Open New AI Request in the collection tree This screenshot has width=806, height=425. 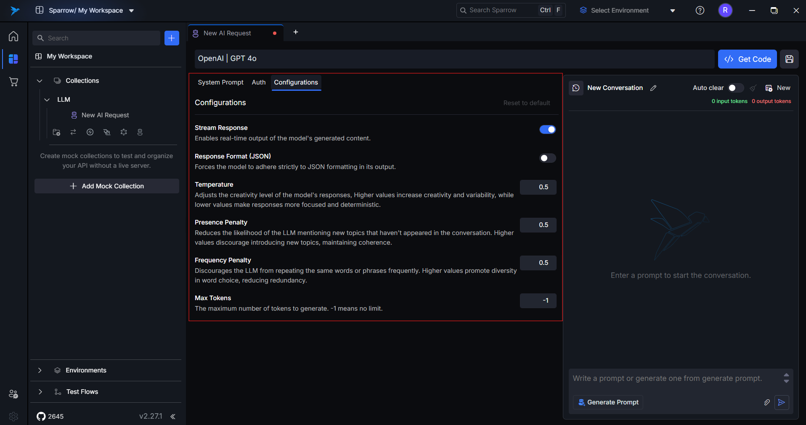coord(105,115)
